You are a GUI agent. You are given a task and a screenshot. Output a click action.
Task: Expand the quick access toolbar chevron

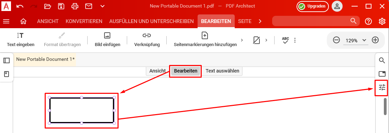102,6
